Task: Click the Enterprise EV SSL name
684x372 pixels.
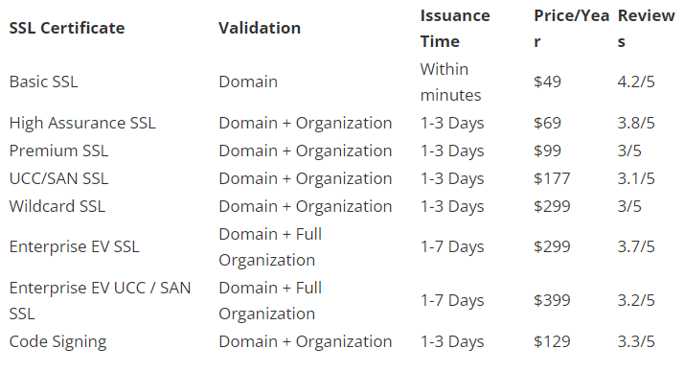Action: click(x=74, y=247)
